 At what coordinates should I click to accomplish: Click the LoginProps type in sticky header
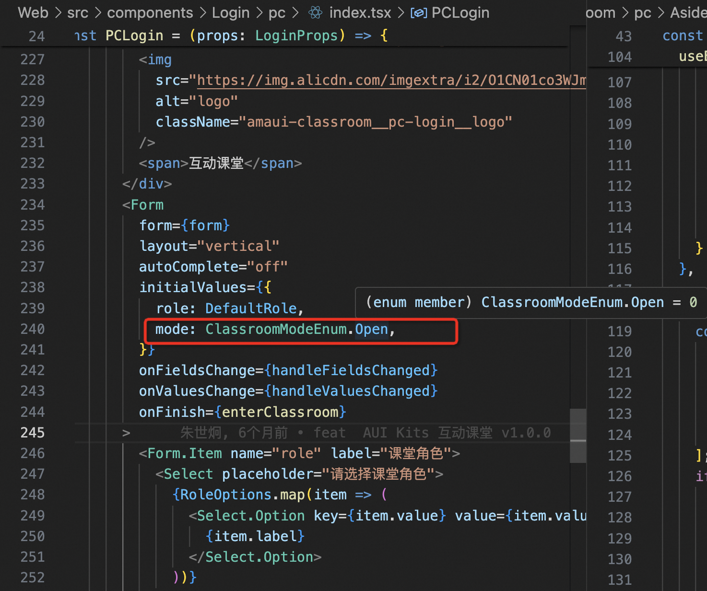pyautogui.click(x=296, y=35)
